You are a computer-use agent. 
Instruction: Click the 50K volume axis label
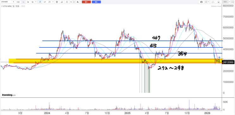(226, 102)
